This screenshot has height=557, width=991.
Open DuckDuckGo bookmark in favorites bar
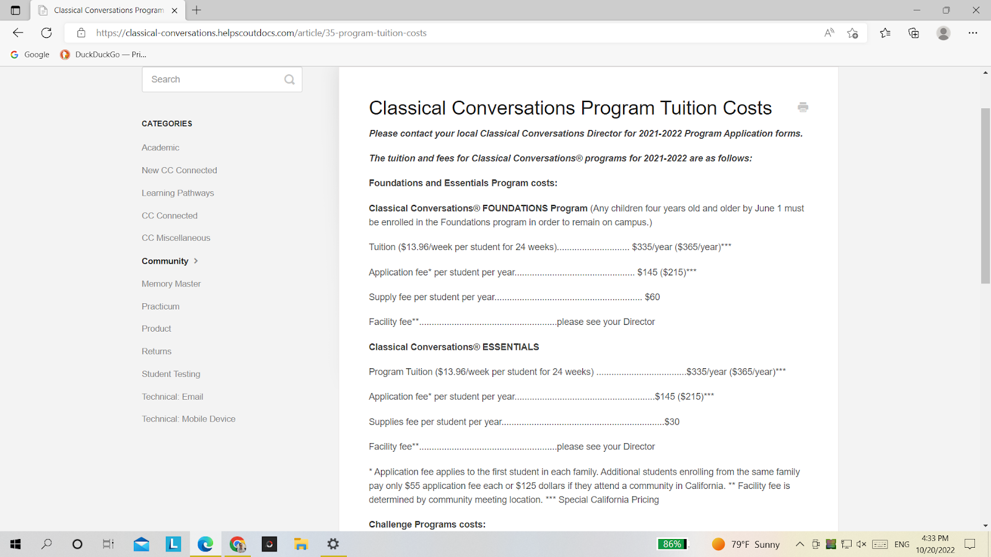point(103,54)
